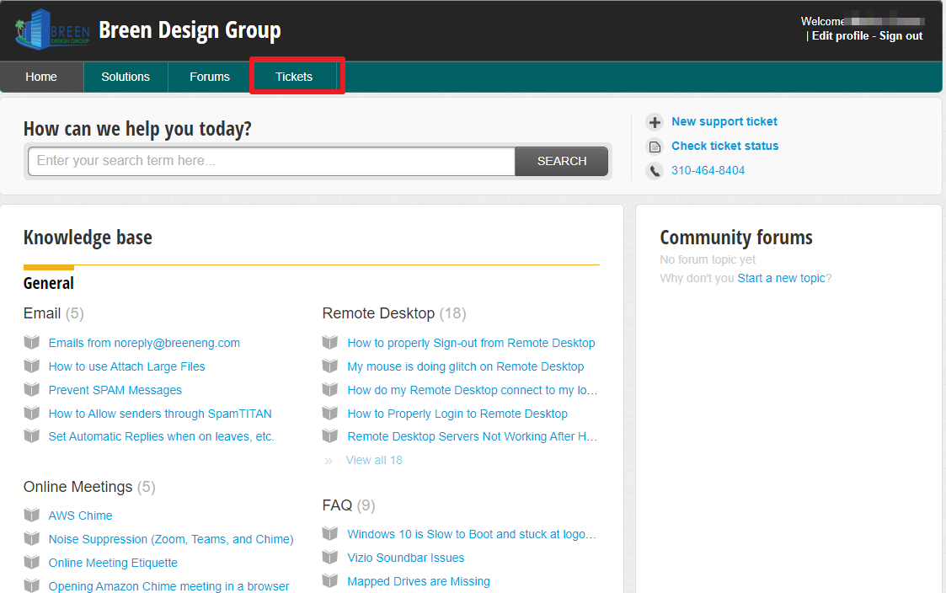Click the Breen Design Group logo
946x593 pixels.
(x=52, y=29)
